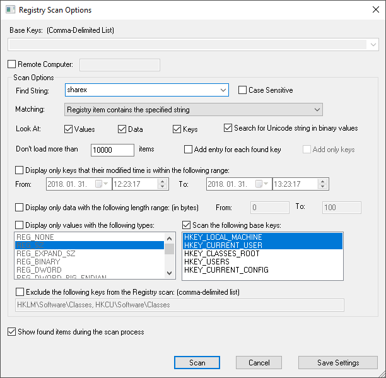Viewport: 386px width, 378px height.
Task: Toggle Show found items during scan process
Action: 12,332
